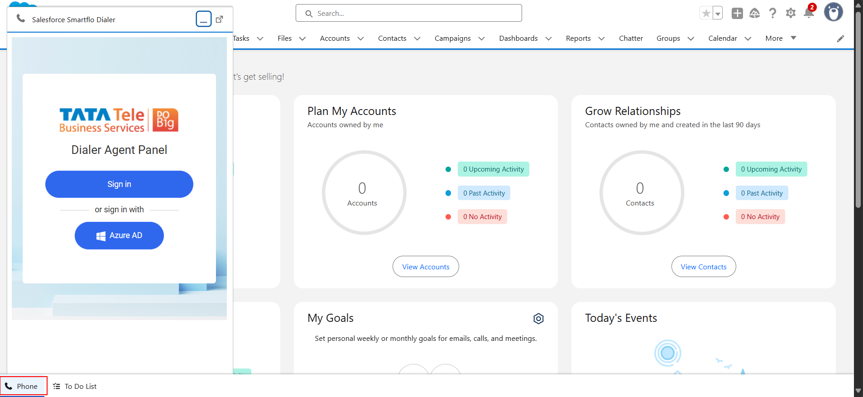Open the Tasks tab
Viewport: 863px width, 397px height.
point(241,38)
